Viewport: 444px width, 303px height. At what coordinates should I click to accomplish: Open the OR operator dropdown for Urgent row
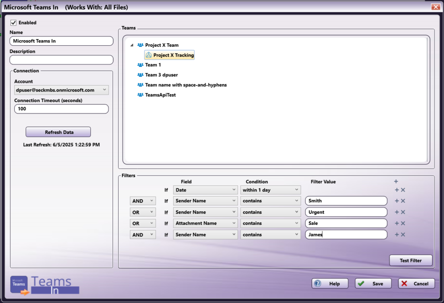[x=143, y=212]
